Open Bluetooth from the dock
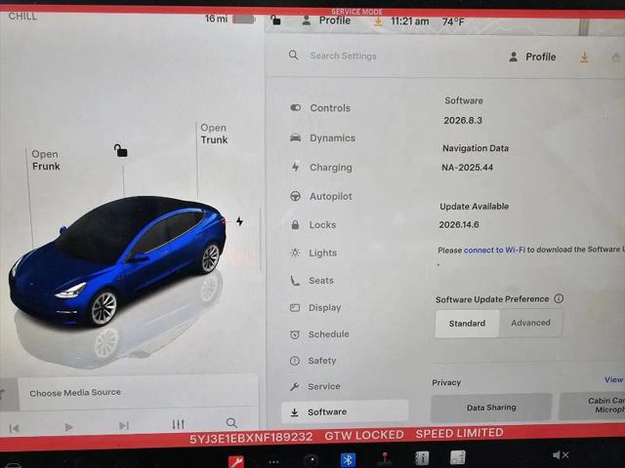 click(x=348, y=460)
